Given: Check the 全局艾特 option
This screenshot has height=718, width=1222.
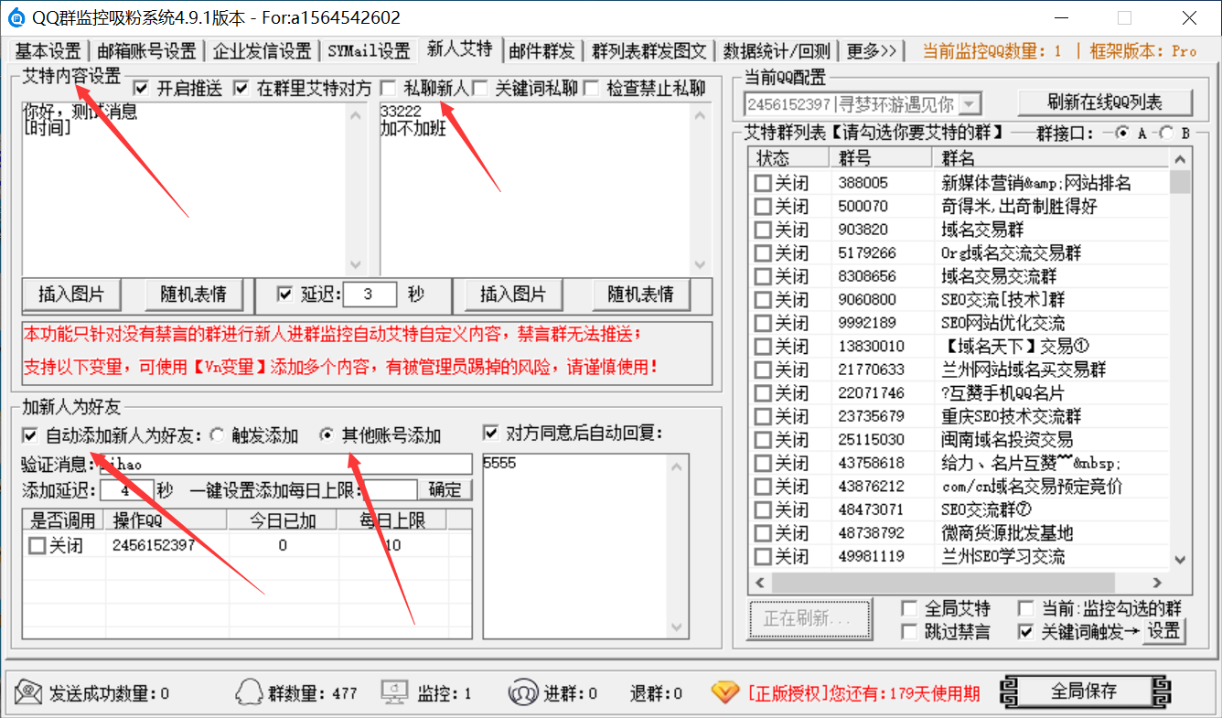Looking at the screenshot, I should (x=909, y=608).
